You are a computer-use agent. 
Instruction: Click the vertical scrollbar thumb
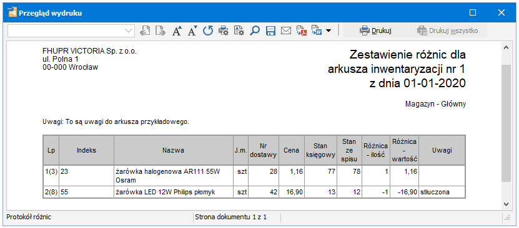coord(506,123)
